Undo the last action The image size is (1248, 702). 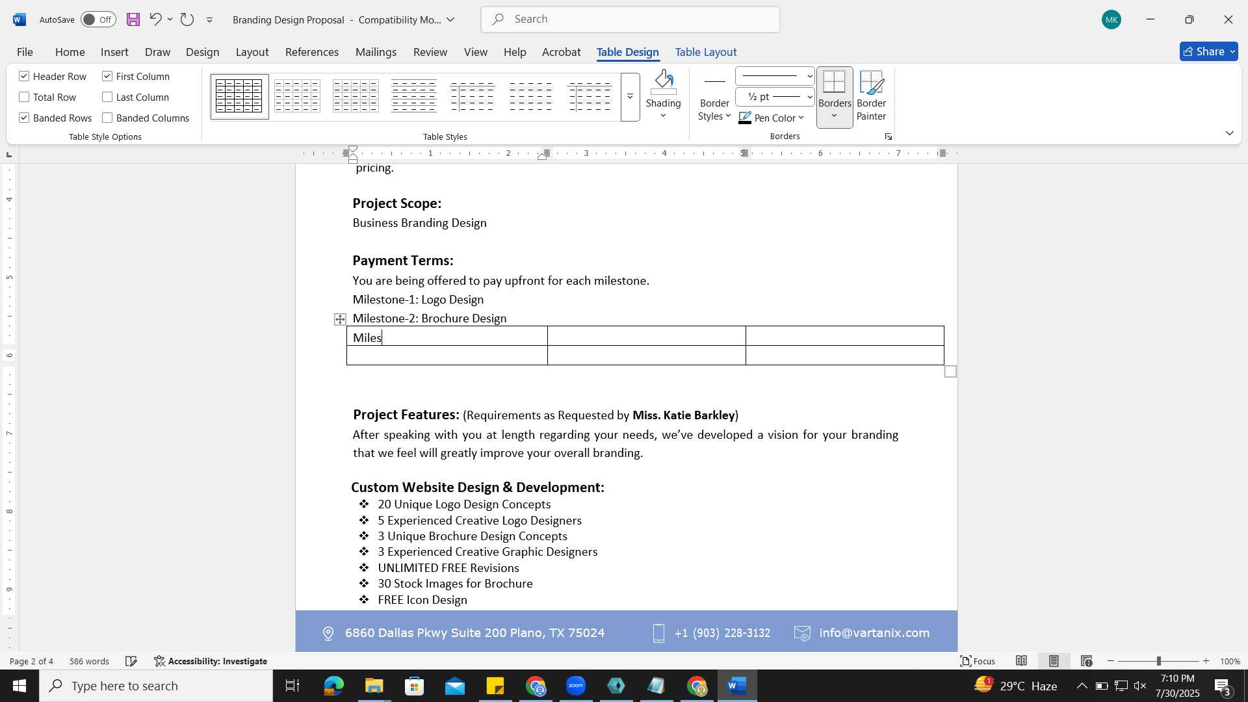(155, 19)
